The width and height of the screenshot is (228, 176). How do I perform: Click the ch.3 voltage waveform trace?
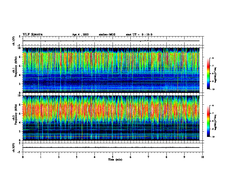111,148
